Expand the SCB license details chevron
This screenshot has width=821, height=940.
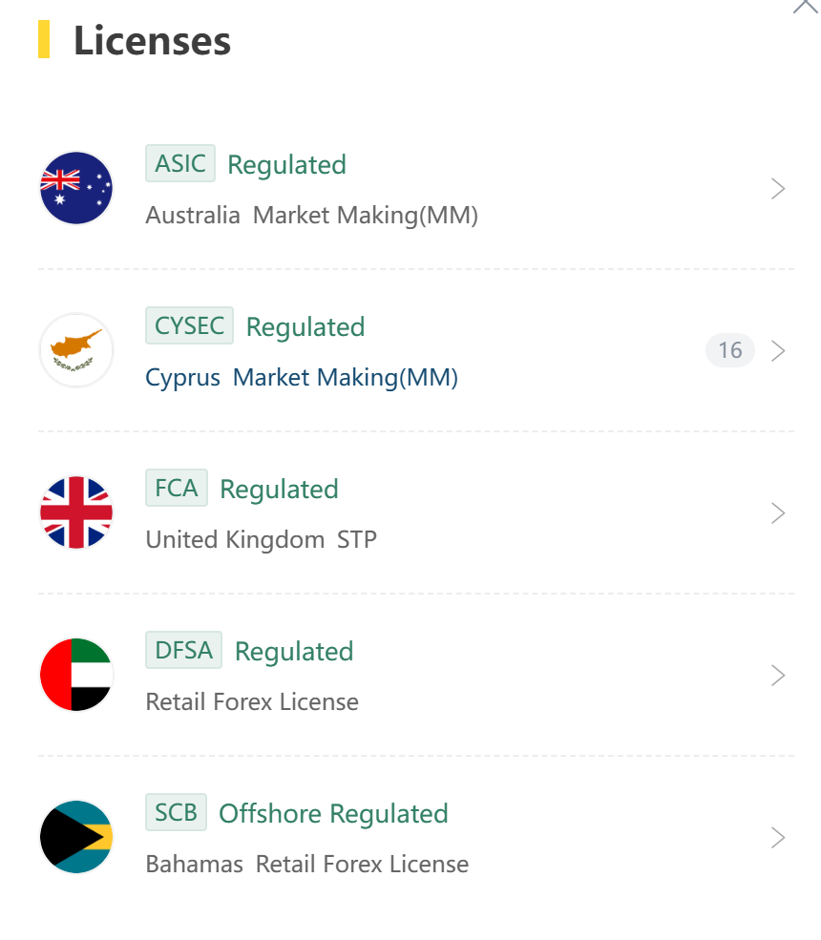click(x=778, y=838)
